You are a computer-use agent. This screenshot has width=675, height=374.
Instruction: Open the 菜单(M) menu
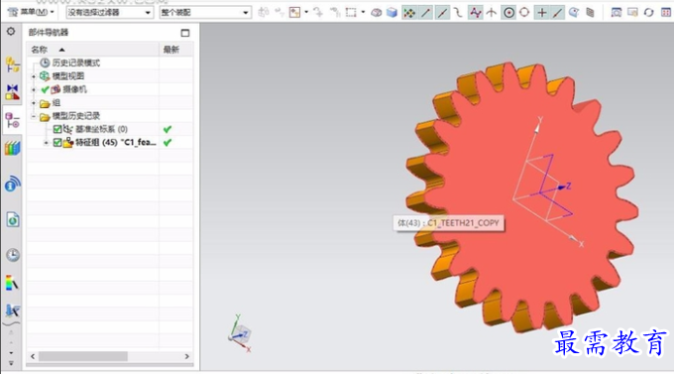coord(31,12)
